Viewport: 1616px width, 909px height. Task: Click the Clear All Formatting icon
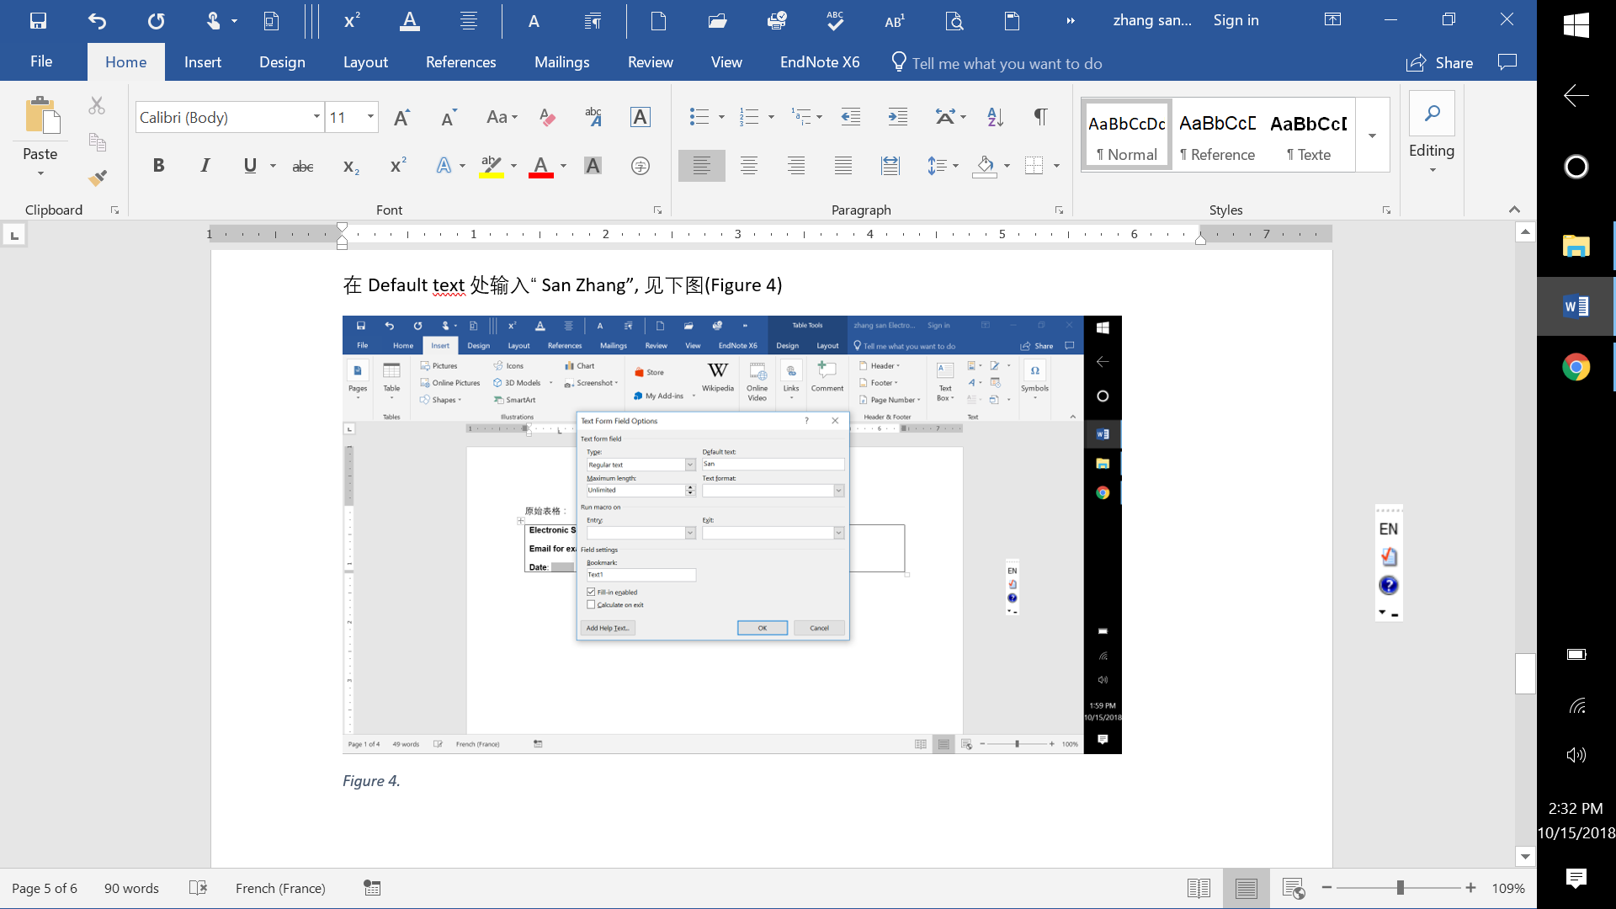click(547, 118)
